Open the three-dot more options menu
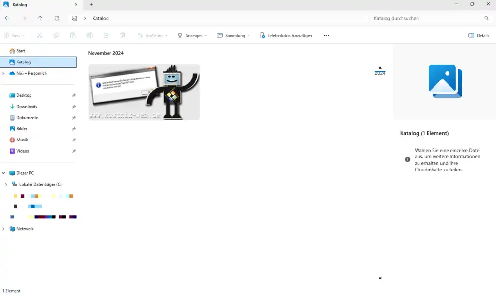 [326, 35]
